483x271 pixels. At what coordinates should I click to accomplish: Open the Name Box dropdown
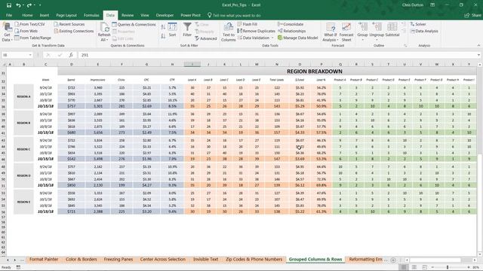[x=30, y=55]
